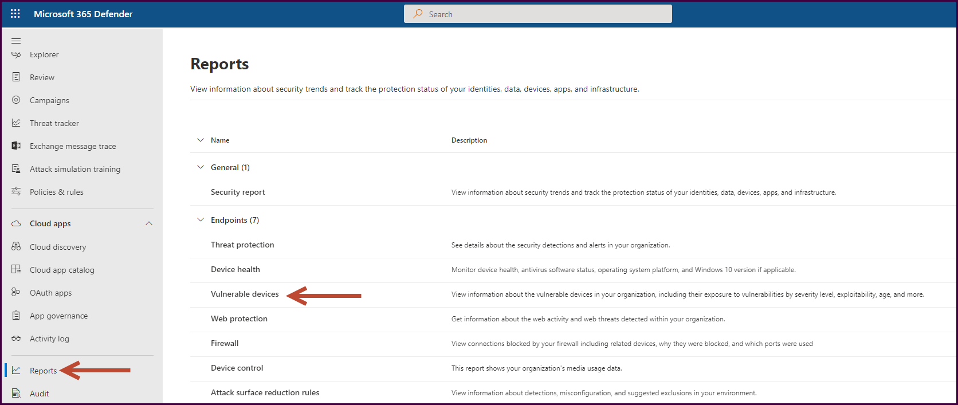
Task: Click the Policies & rules sliders icon
Action: coord(16,191)
